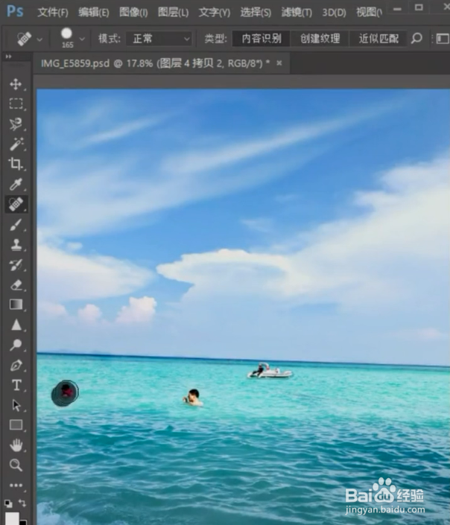Select 内容识别 healing type
450x525 pixels.
[x=262, y=39]
